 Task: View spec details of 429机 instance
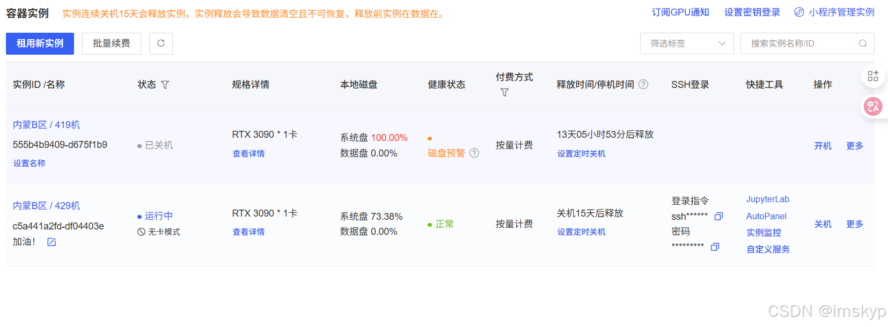pyautogui.click(x=248, y=232)
